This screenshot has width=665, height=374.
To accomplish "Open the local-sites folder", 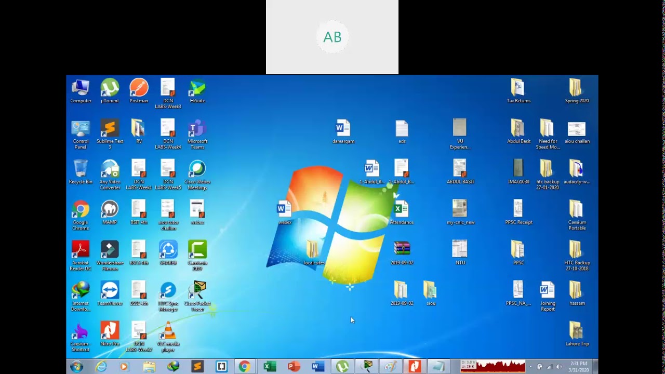I will pos(313,253).
